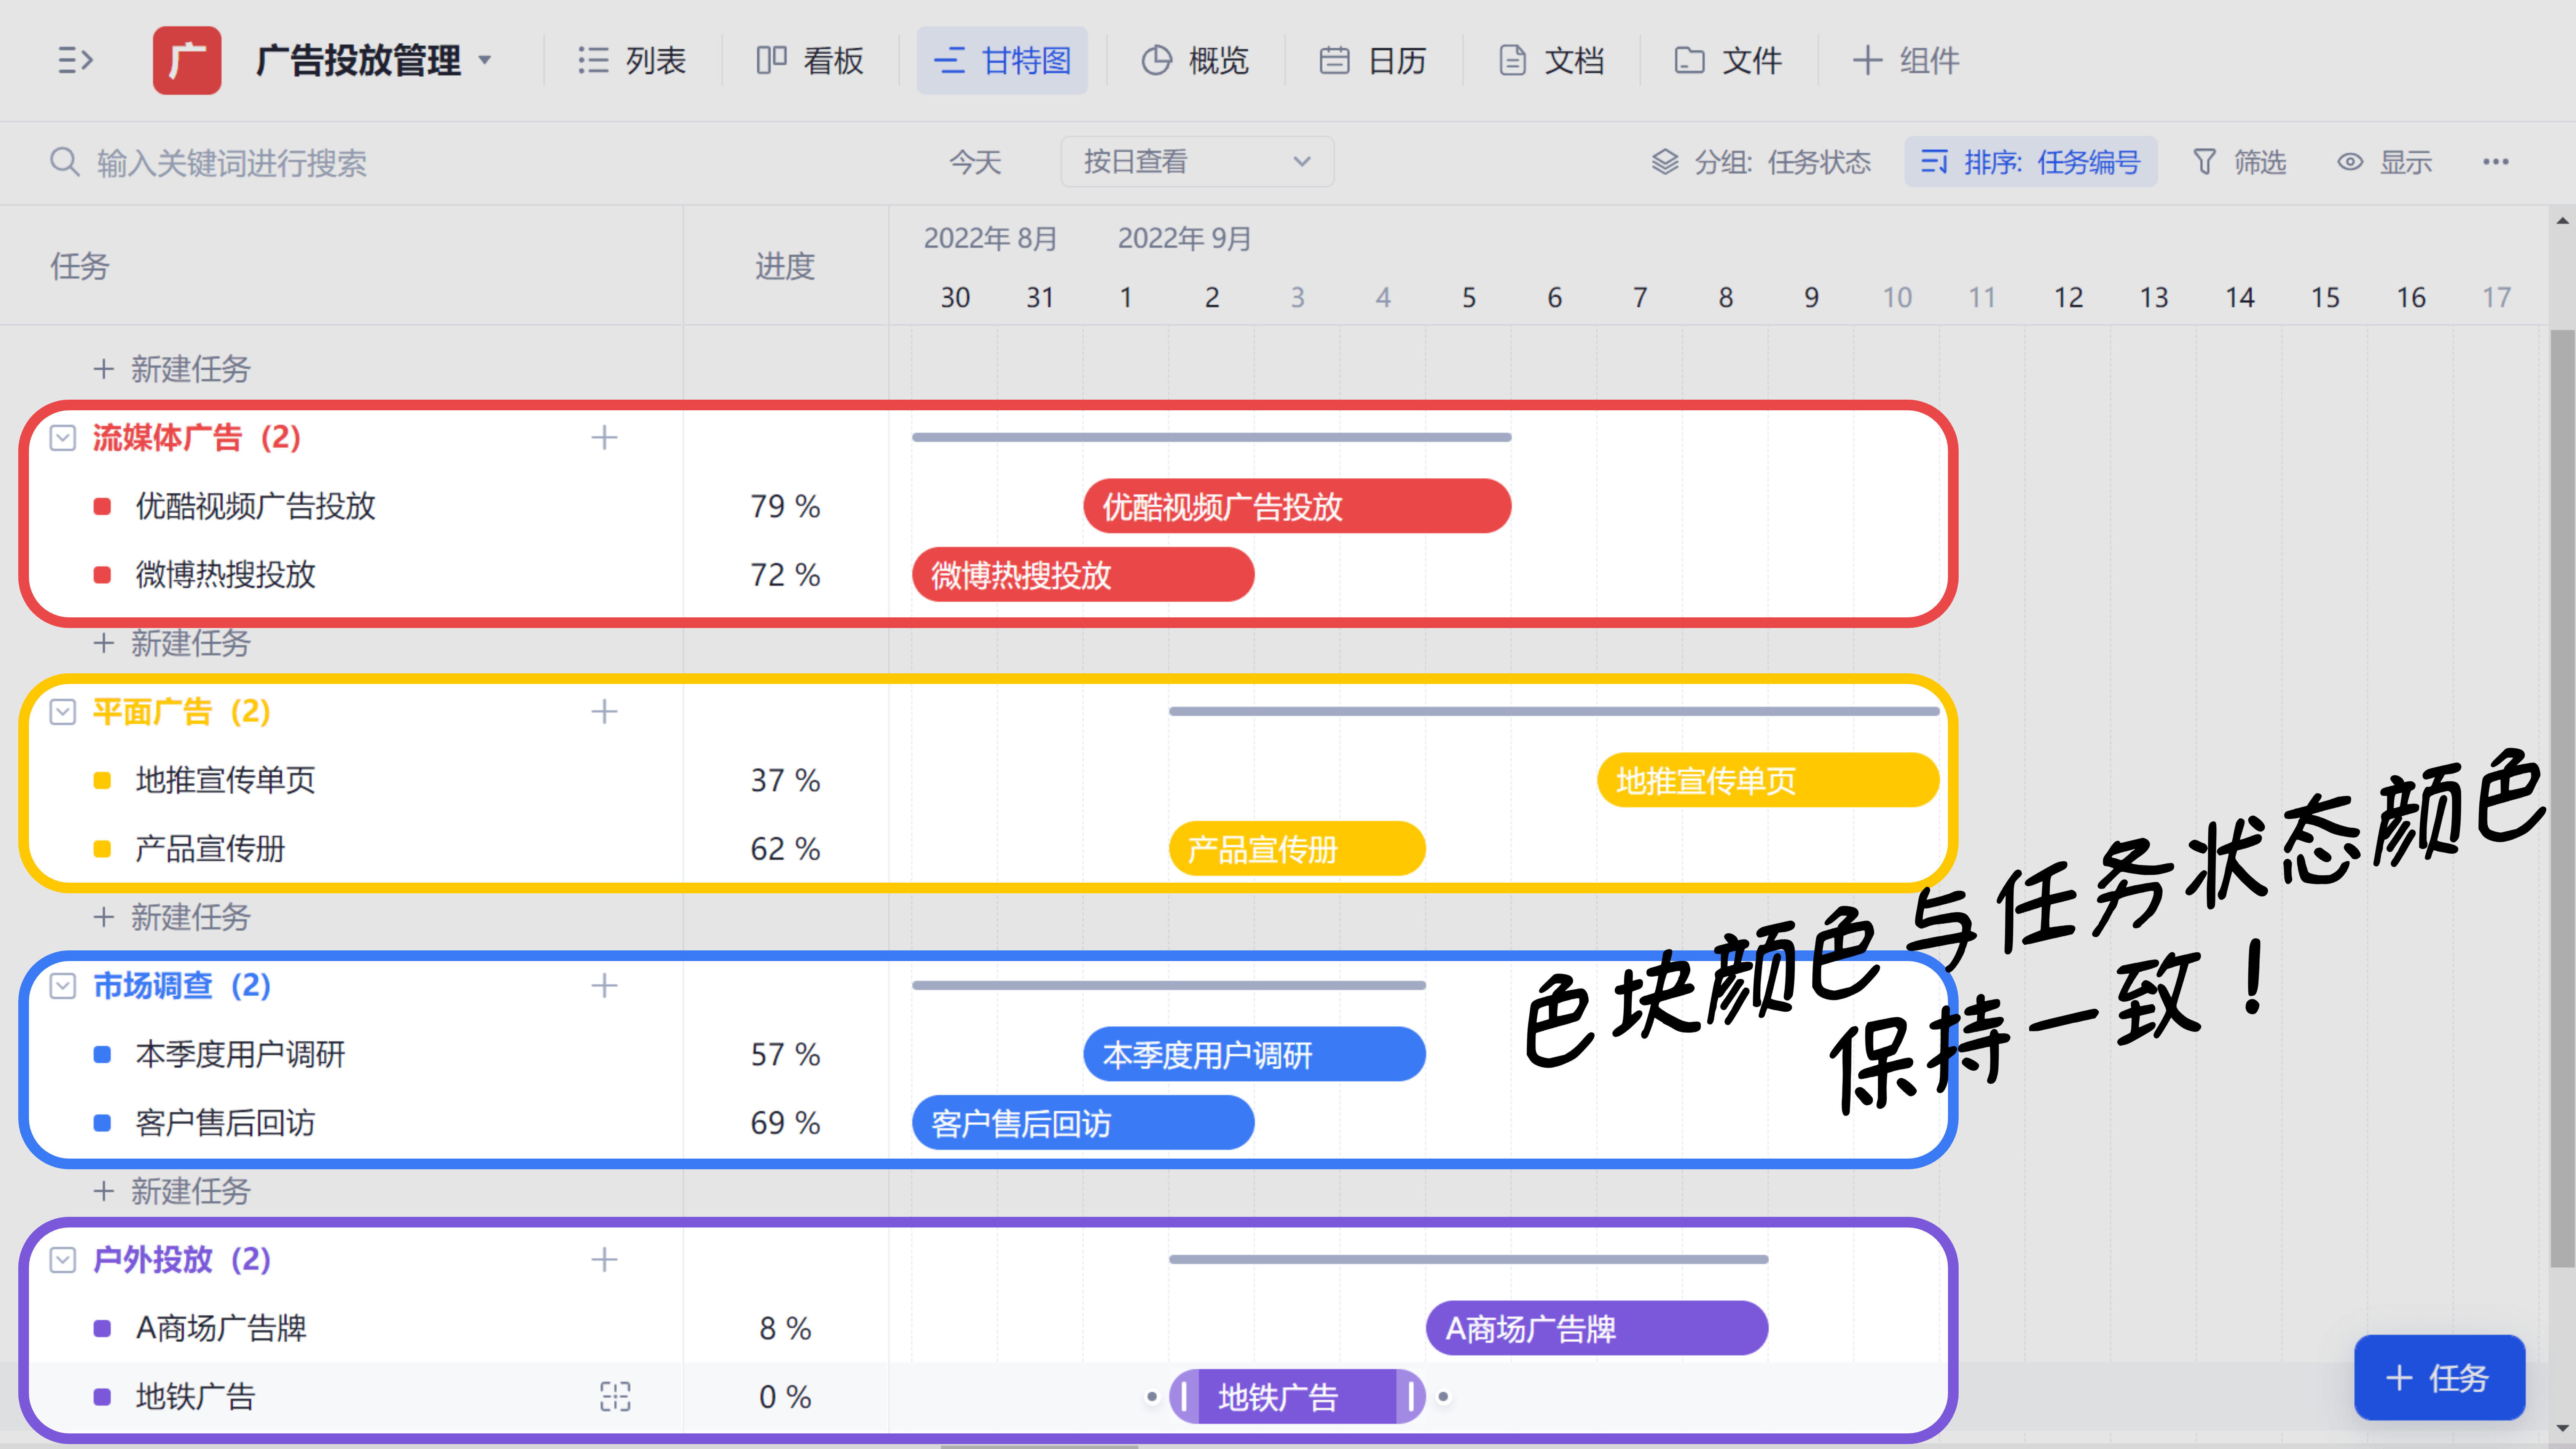This screenshot has height=1449, width=2576.
Task: Click the expand detail icon for 地铁广告
Action: pos(615,1396)
